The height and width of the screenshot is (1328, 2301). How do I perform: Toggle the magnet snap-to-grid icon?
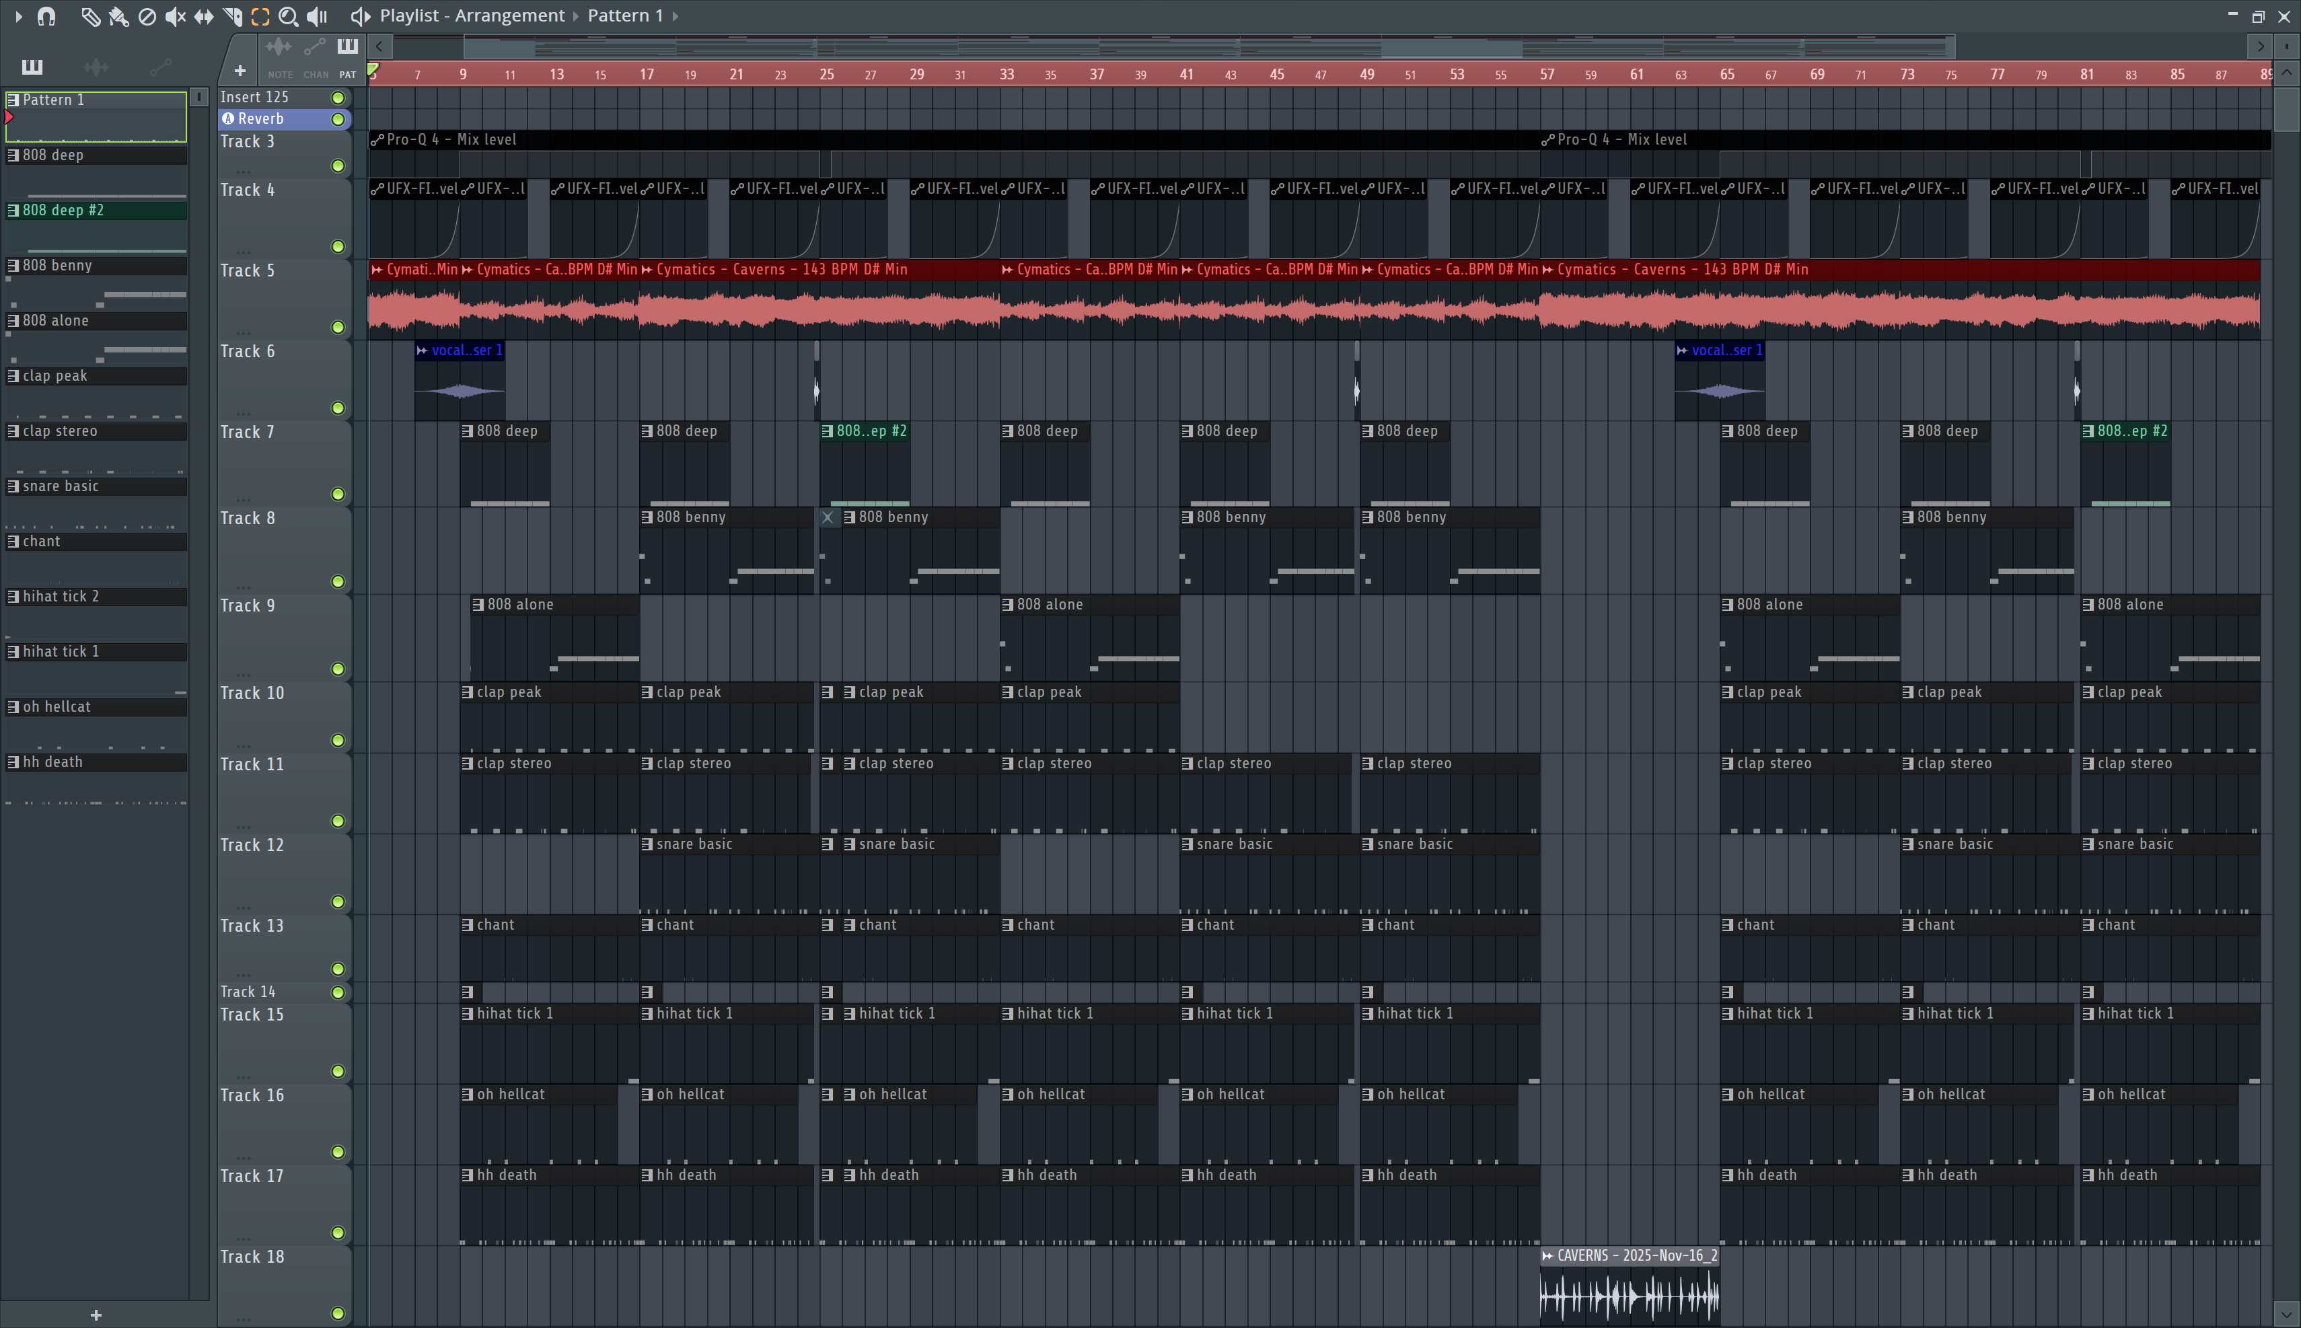point(46,15)
